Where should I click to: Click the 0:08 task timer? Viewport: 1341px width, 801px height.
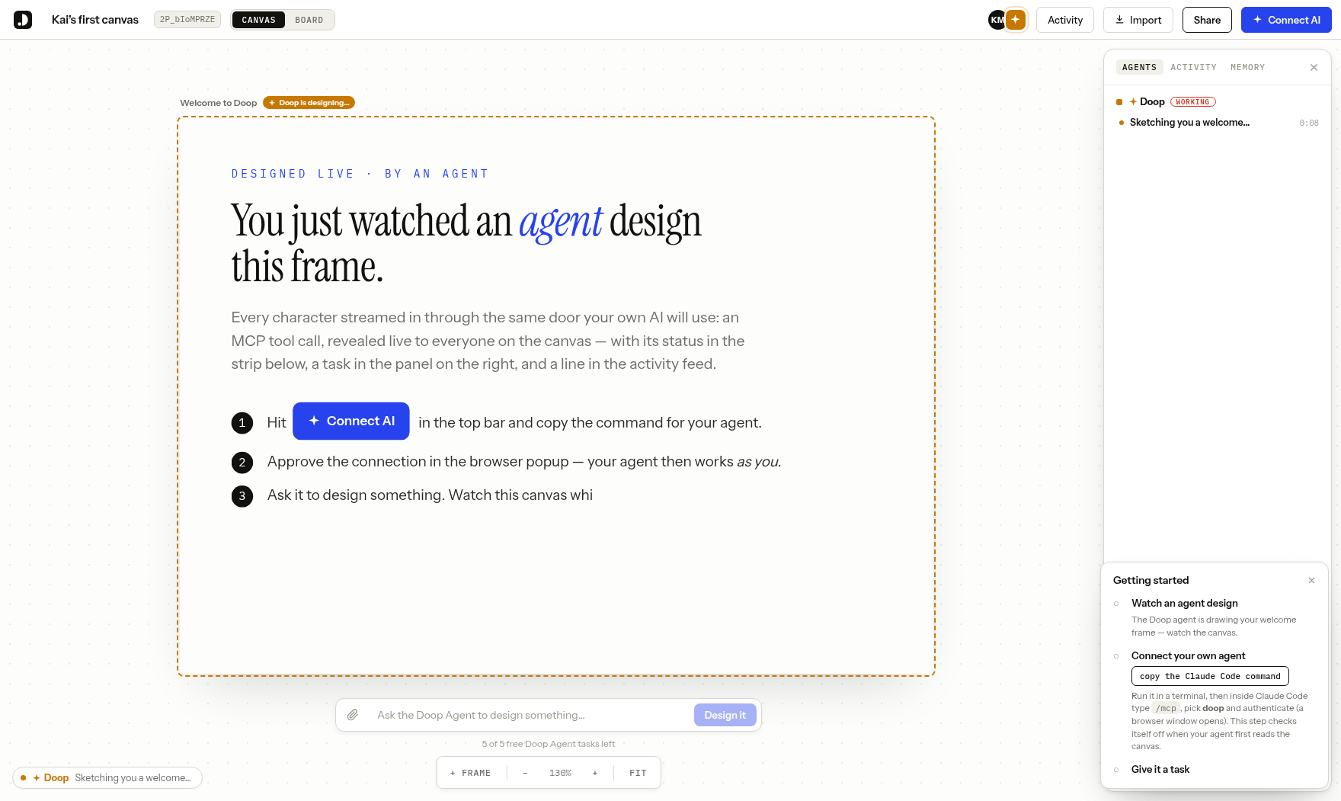point(1309,123)
